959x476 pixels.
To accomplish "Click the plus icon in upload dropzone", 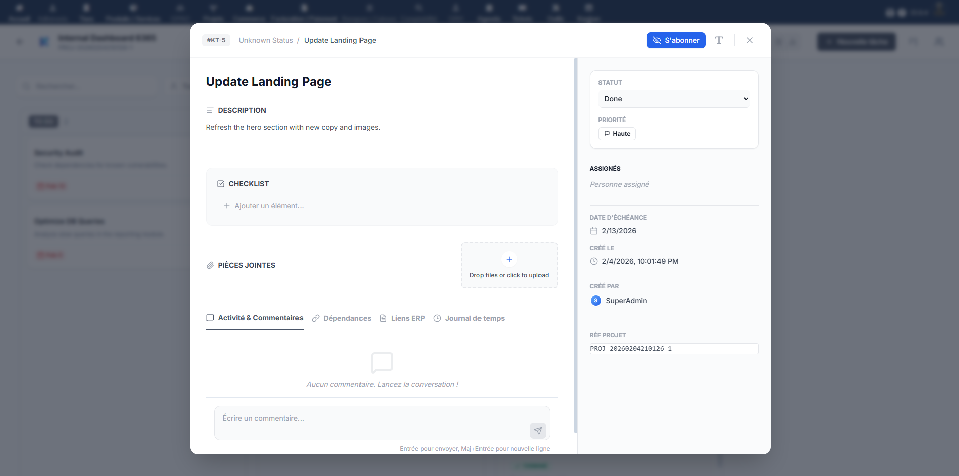I will [x=509, y=259].
